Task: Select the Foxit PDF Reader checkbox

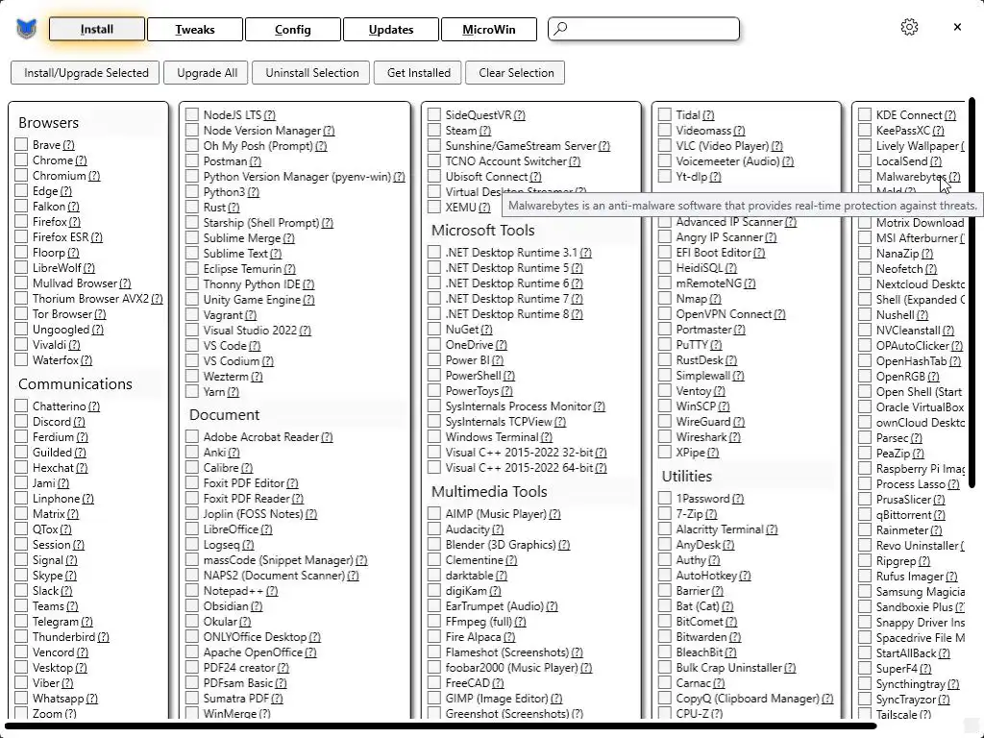Action: coord(192,499)
